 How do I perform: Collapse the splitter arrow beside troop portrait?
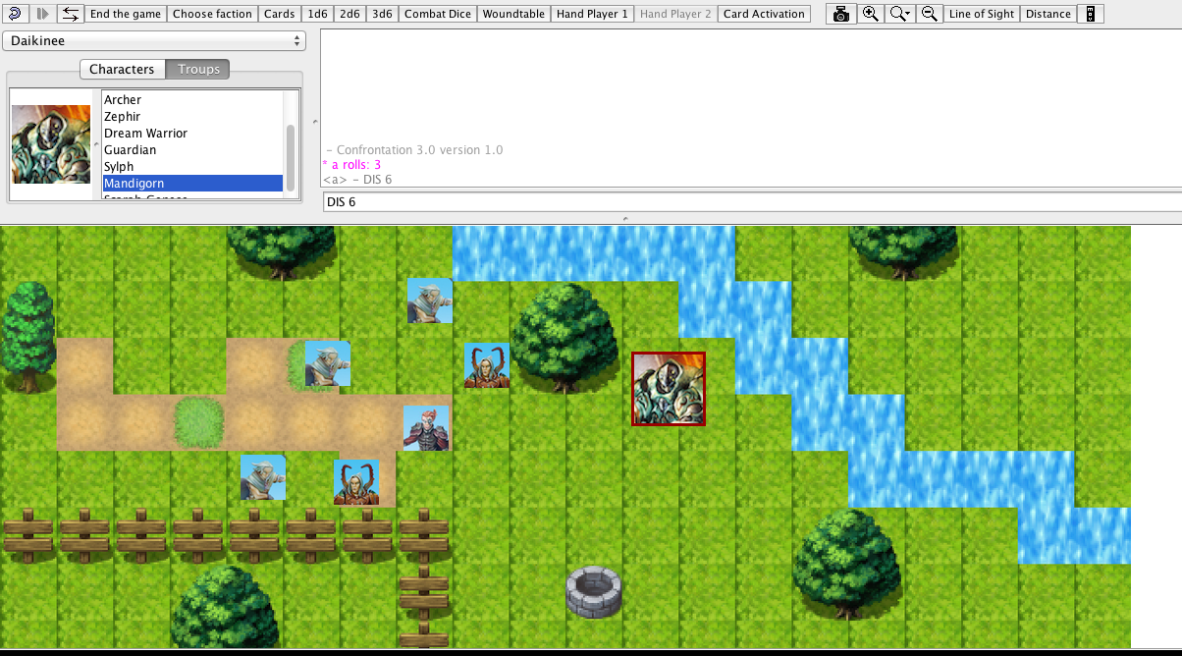coord(95,144)
